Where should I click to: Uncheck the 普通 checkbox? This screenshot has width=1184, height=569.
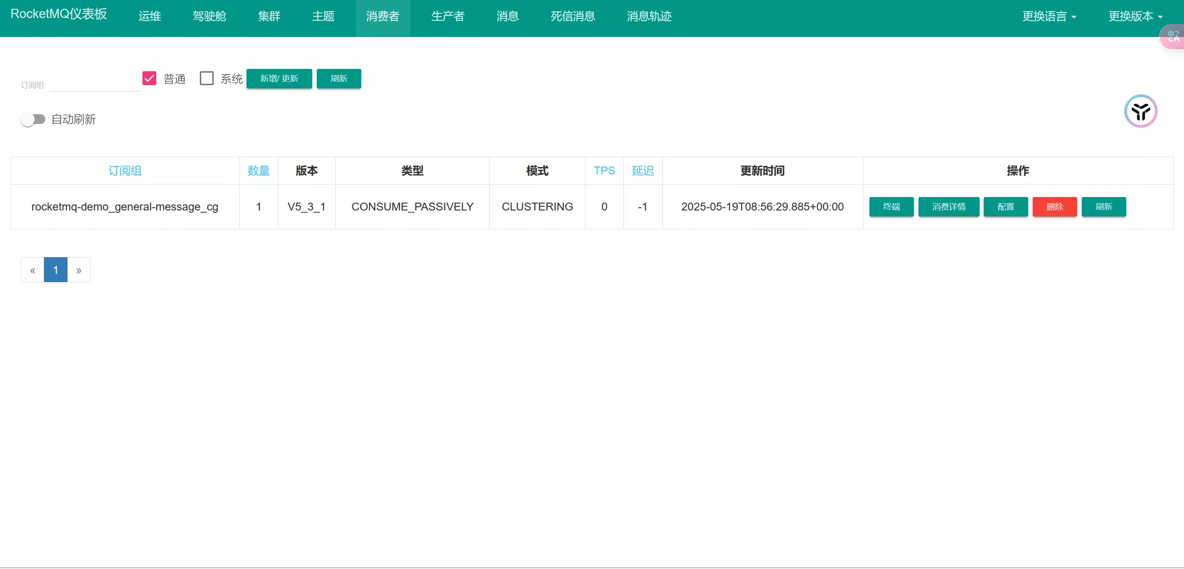149,78
